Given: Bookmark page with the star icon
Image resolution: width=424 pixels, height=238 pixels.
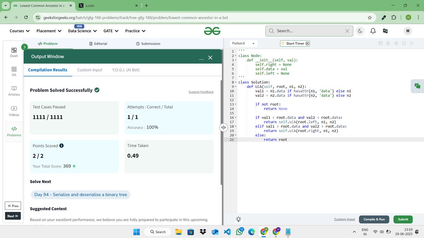Looking at the screenshot, I should point(370,18).
